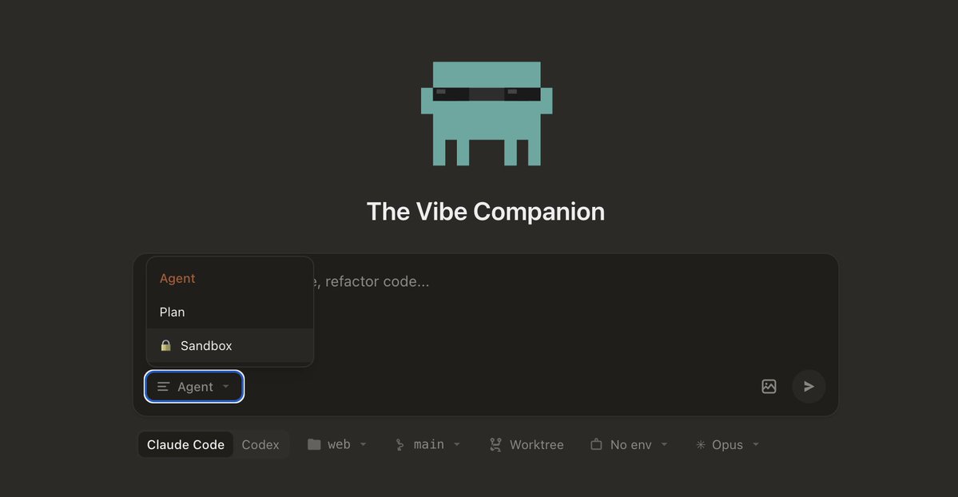958x497 pixels.
Task: Click the send message arrow icon
Action: 809,386
